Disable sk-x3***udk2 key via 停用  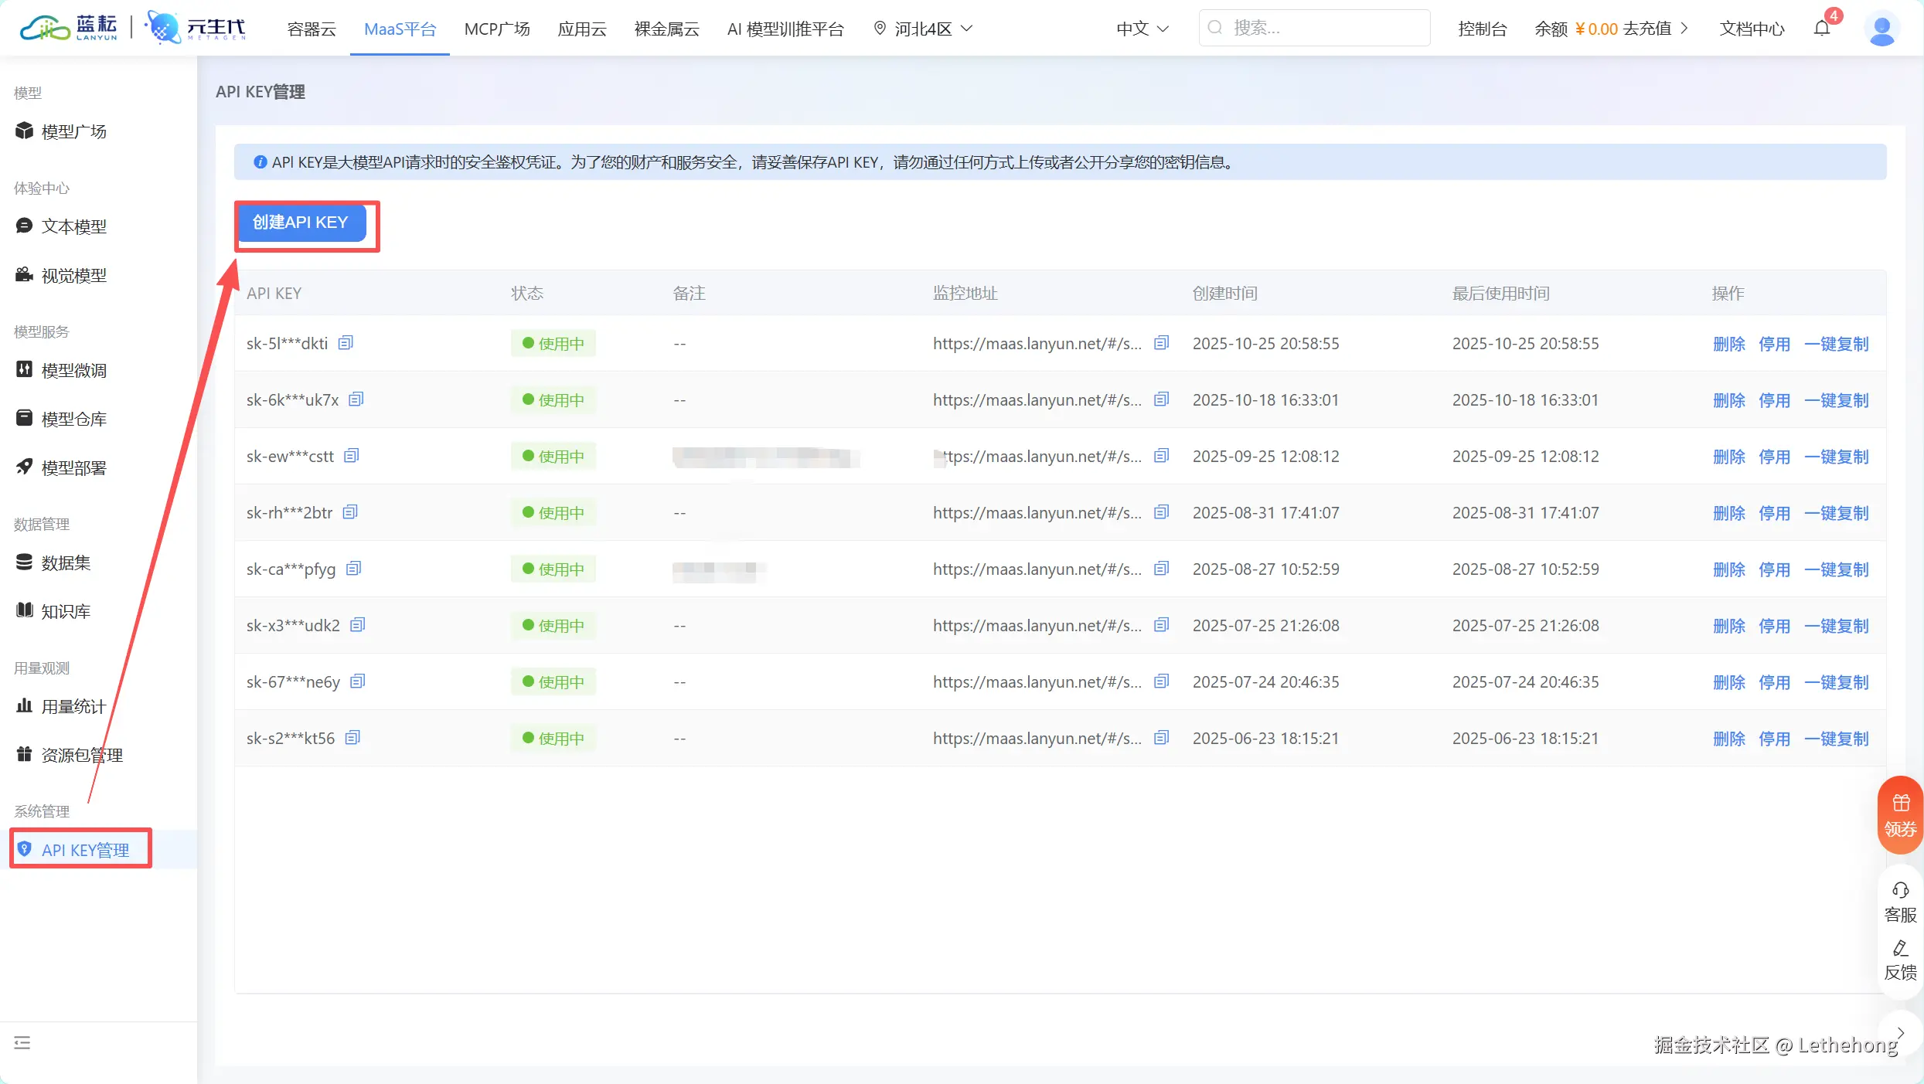pos(1774,626)
